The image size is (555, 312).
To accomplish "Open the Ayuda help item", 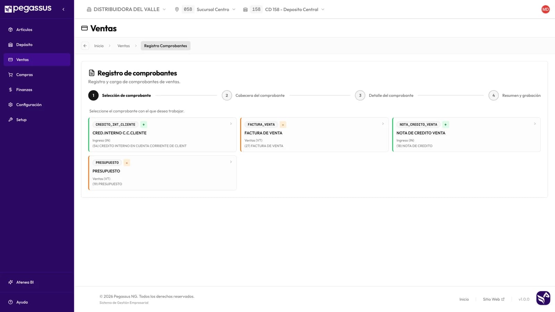I will [x=37, y=302].
